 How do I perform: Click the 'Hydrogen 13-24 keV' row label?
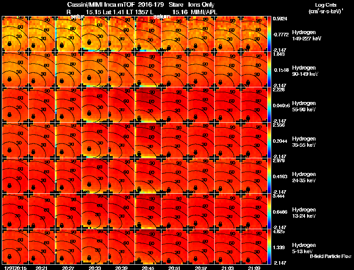click(304, 213)
